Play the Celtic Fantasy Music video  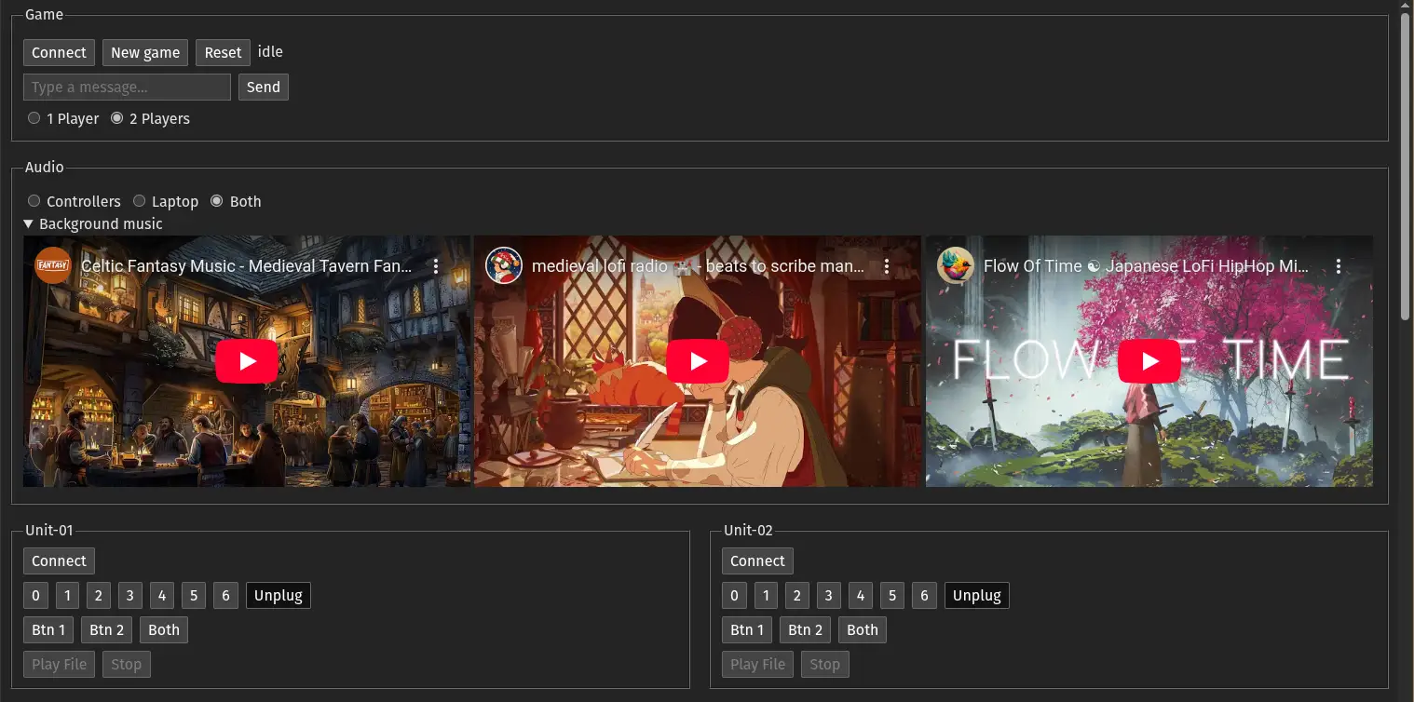tap(246, 360)
